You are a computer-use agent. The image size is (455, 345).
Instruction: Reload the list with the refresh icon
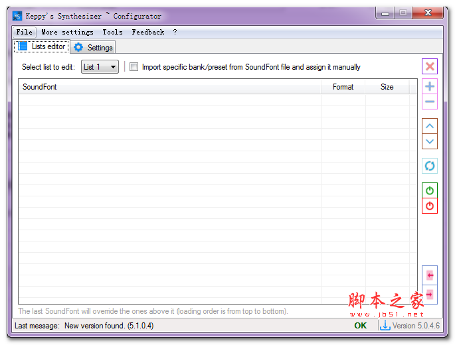(430, 166)
